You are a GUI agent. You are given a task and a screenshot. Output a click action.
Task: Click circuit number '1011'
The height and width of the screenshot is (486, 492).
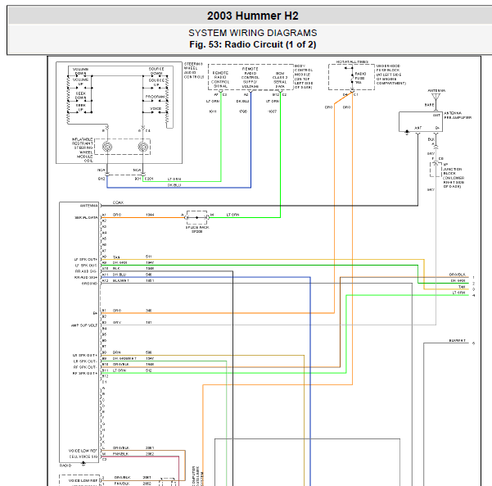coord(213,111)
